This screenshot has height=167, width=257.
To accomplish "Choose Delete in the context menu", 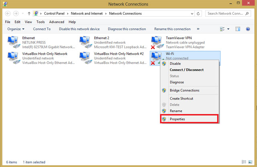I will click(189, 105).
